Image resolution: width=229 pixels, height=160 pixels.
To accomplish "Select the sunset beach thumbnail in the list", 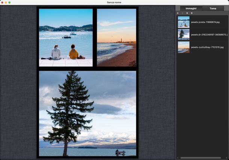I will point(184,47).
